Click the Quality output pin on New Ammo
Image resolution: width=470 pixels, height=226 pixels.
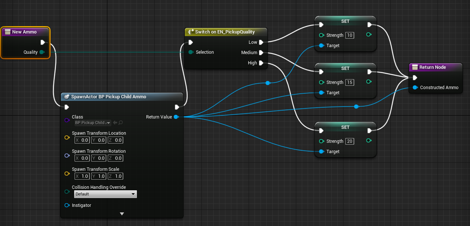(42, 52)
